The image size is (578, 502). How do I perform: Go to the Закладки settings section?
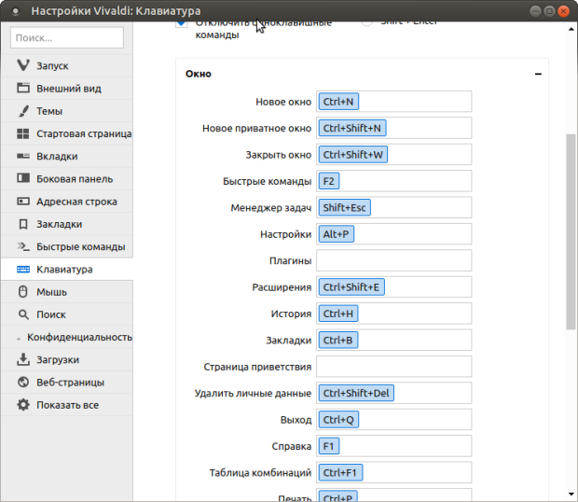click(60, 224)
